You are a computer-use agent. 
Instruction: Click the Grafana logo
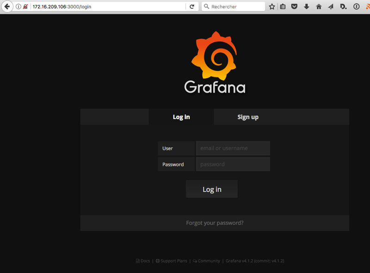point(215,62)
